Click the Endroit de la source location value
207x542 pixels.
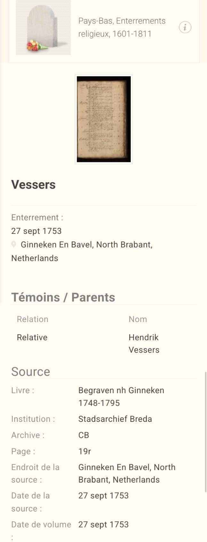[127, 473]
